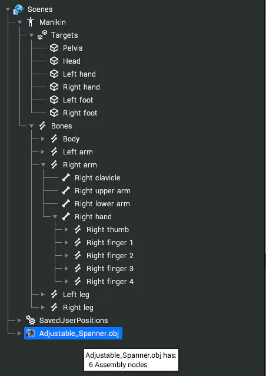Expand the Right leg node

click(x=43, y=307)
